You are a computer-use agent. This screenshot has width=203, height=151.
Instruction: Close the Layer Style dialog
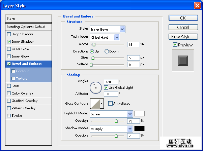pos(197,6)
